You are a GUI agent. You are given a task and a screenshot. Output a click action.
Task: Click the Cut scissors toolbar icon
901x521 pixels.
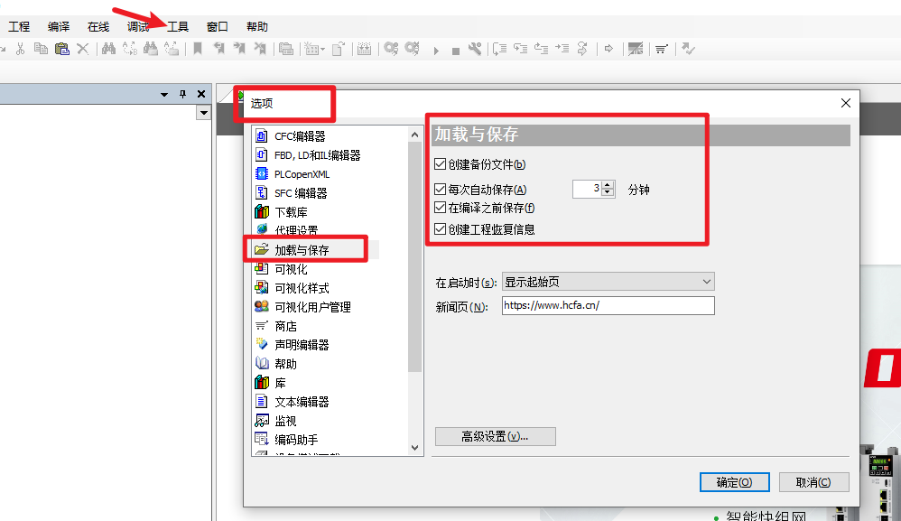19,49
